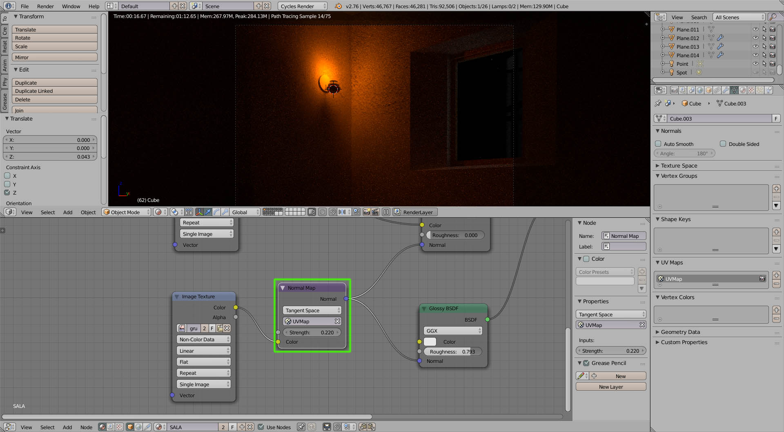
Task: Open the World properties tab
Action: [700, 90]
